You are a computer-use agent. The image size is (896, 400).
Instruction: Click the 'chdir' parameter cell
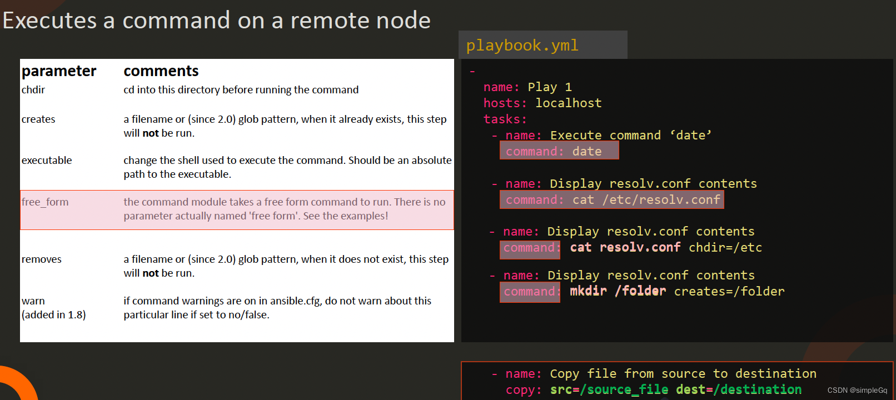tap(33, 90)
